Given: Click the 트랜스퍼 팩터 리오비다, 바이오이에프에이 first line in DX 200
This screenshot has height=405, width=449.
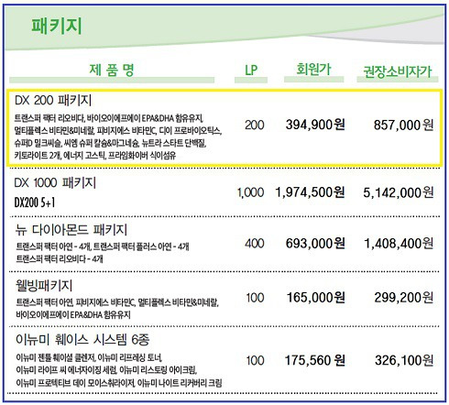Looking at the screenshot, I should pyautogui.click(x=109, y=118).
